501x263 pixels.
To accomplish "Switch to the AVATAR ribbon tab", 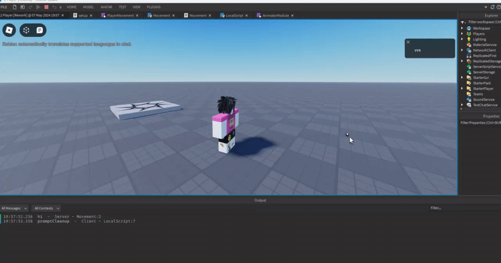I will 106,7.
